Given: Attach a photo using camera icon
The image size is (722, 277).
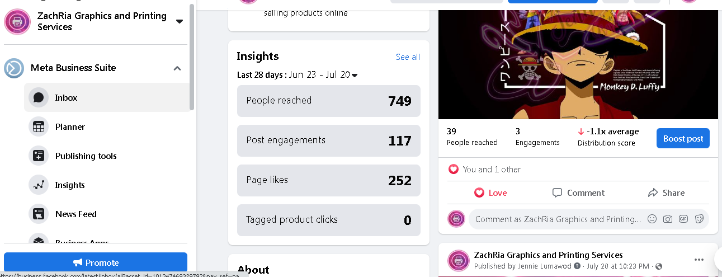Looking at the screenshot, I should tap(667, 219).
